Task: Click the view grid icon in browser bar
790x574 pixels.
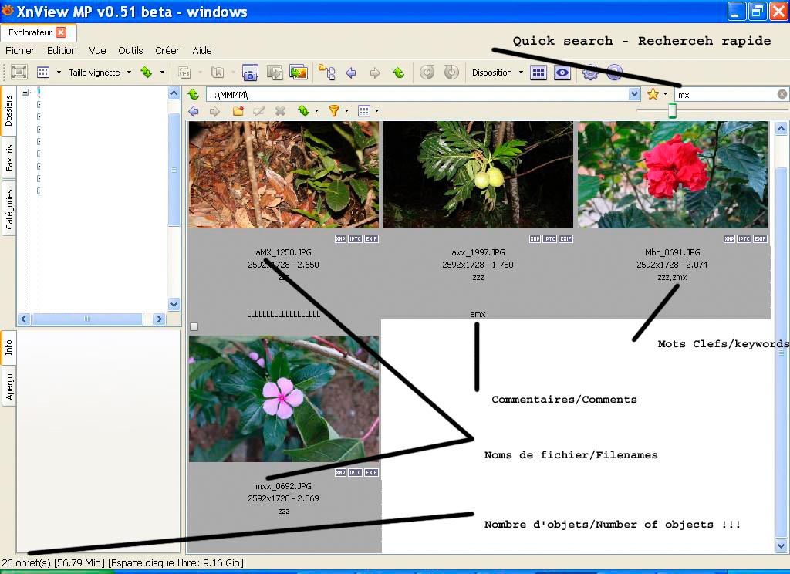Action: point(364,111)
